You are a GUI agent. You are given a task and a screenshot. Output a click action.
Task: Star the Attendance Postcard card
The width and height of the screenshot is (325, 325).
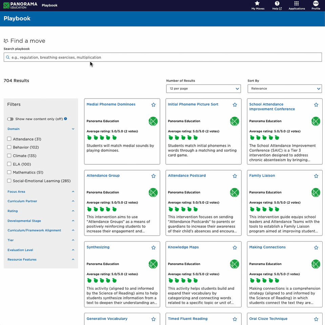pyautogui.click(x=235, y=176)
